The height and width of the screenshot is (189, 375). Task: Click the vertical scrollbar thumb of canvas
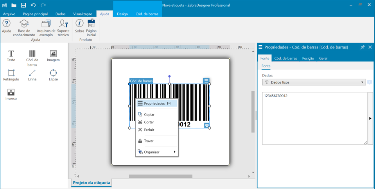click(x=253, y=112)
